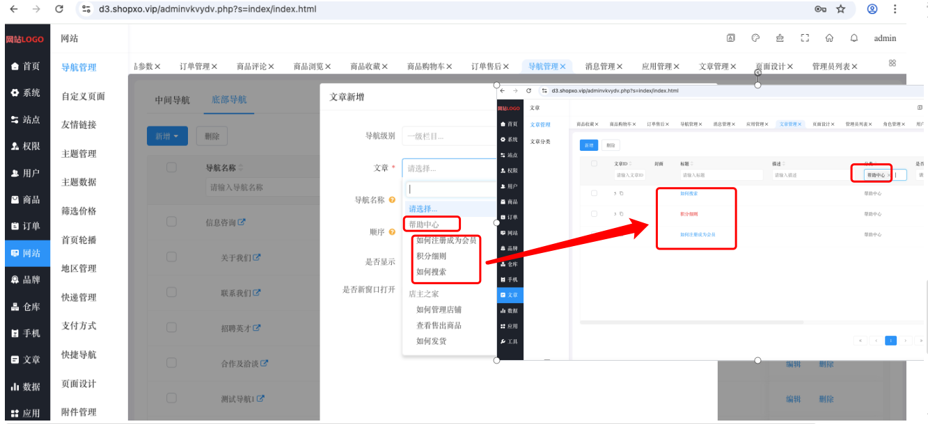The height and width of the screenshot is (424, 928).
Task: Click the theme palette icon in the admin header
Action: tap(755, 38)
